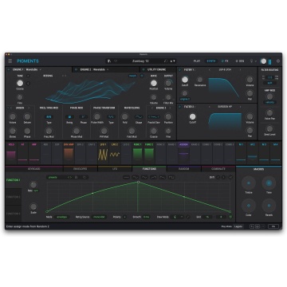The height and width of the screenshot is (287, 287).
Task: Click the Filter 1 Cutoff knob
Action: [x=185, y=80]
